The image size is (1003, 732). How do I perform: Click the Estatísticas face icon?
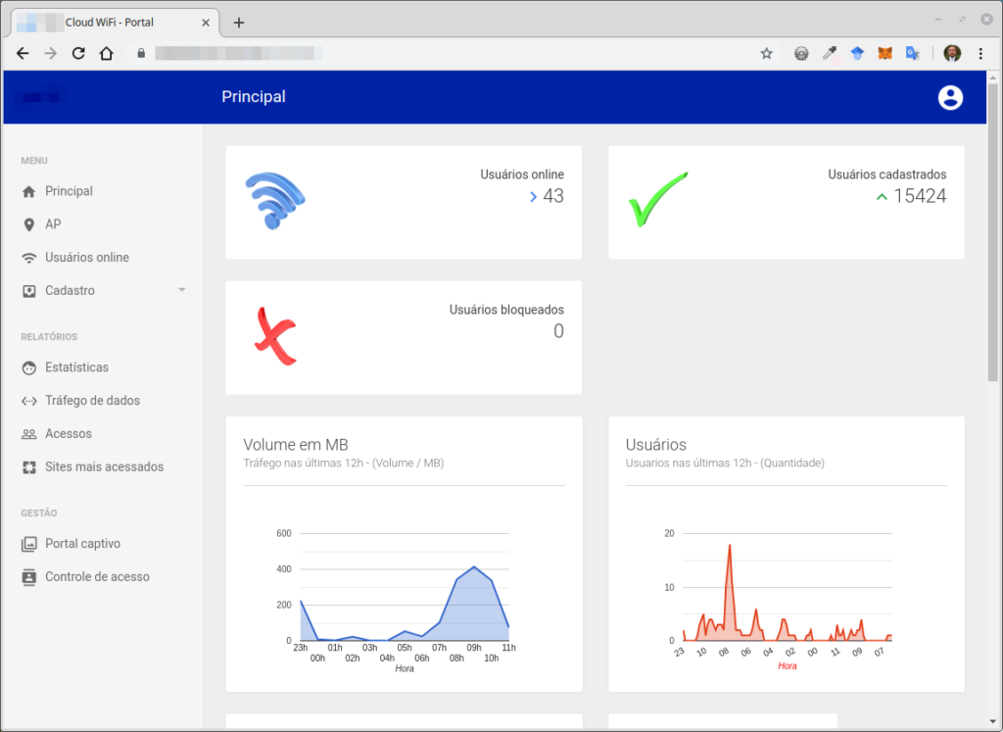pos(28,367)
